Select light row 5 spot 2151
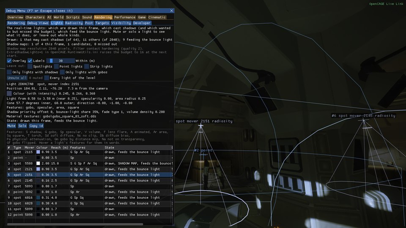Screen dimensions: 406x228 pos(90,175)
